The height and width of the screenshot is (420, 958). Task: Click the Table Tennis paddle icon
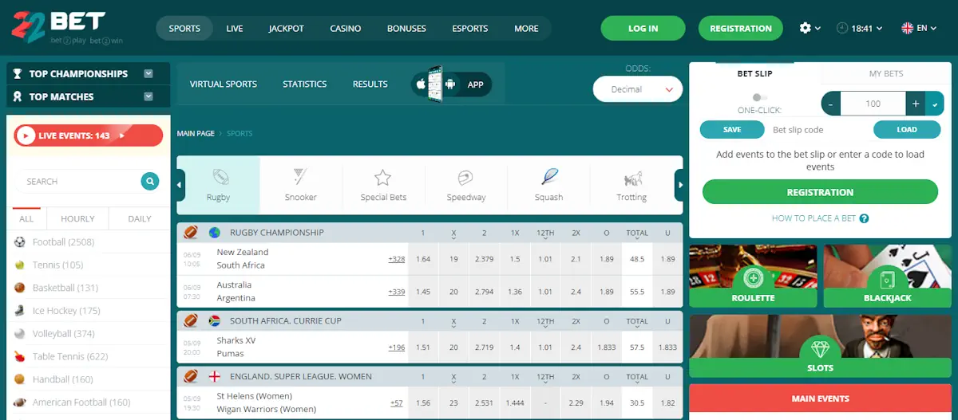point(20,356)
